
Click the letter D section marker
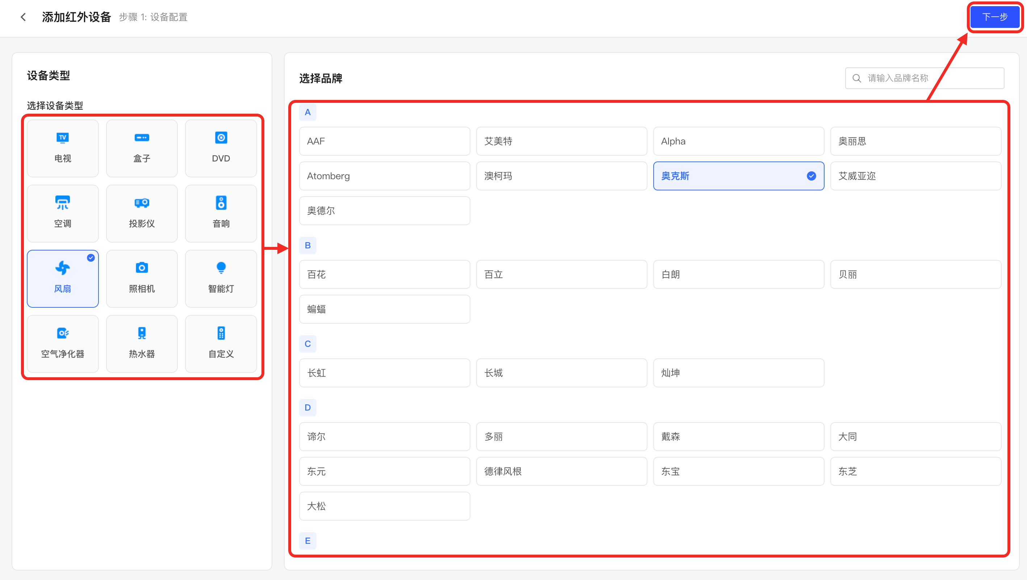[307, 408]
